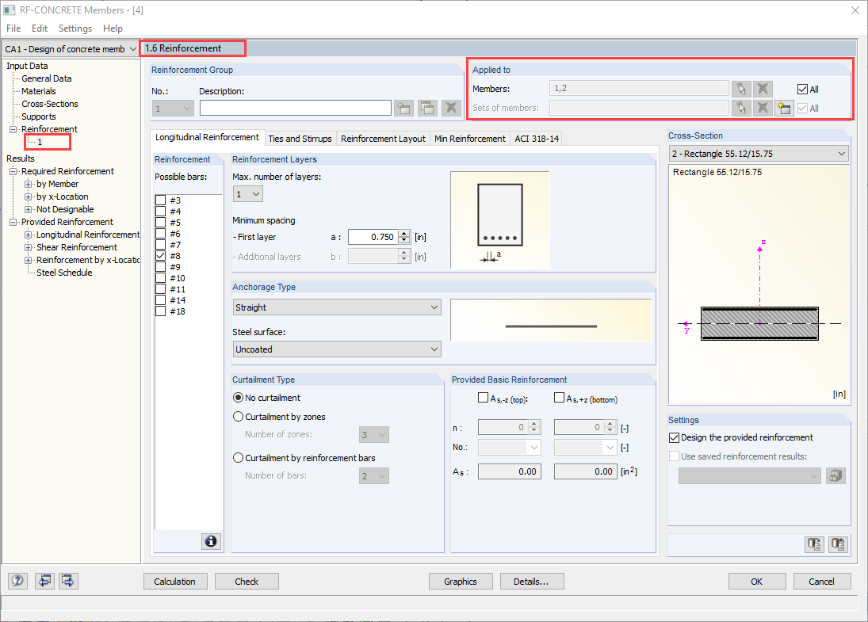
Task: Open the File menu
Action: pyautogui.click(x=13, y=29)
